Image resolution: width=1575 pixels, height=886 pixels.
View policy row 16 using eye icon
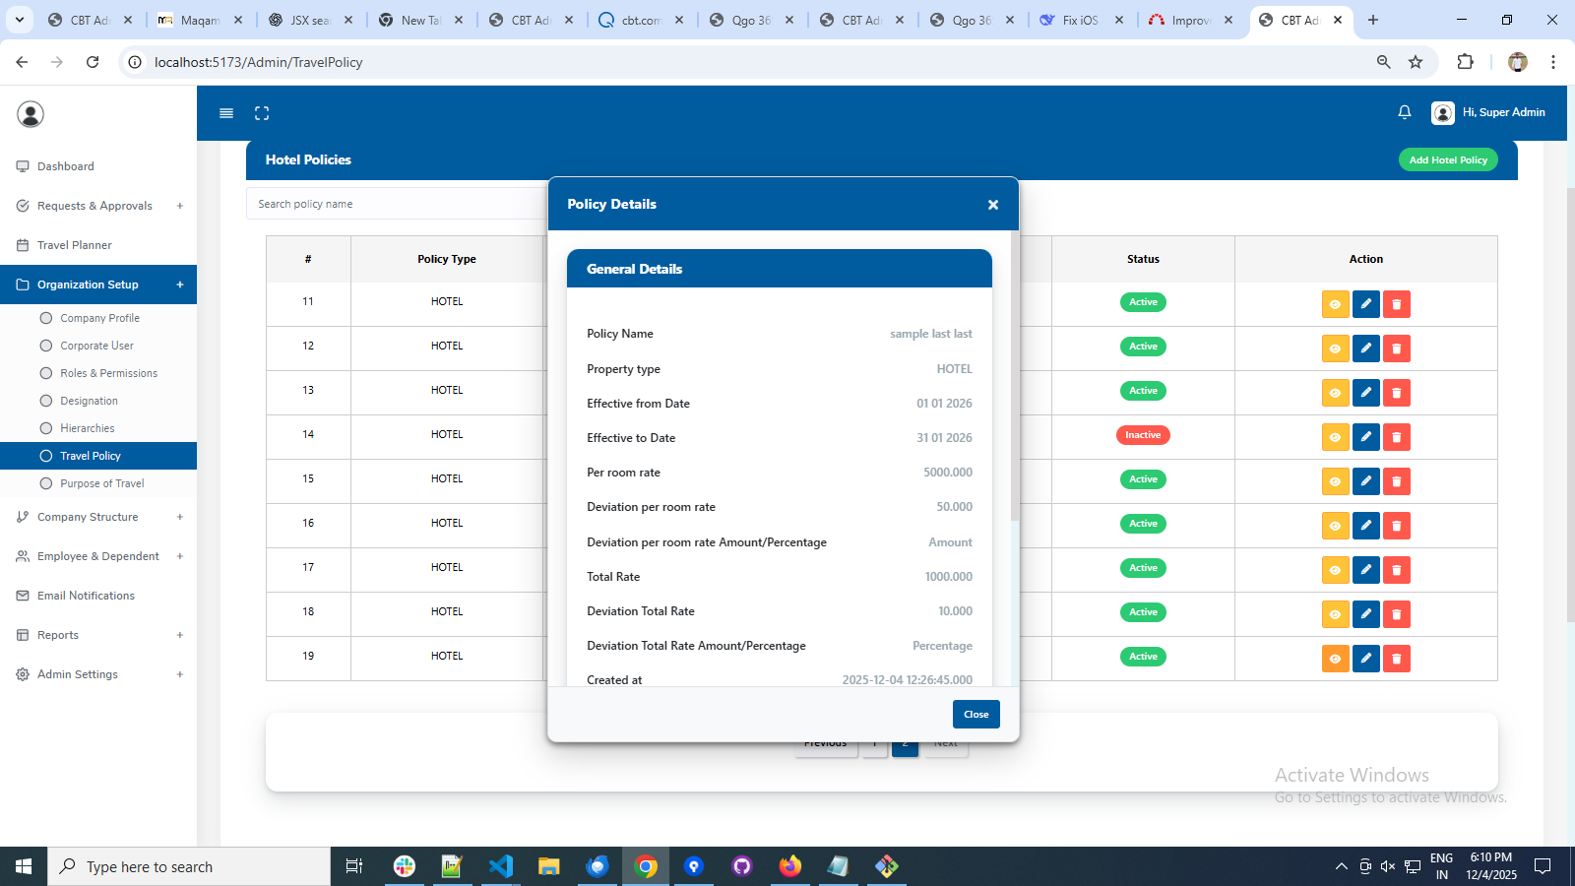click(x=1335, y=526)
